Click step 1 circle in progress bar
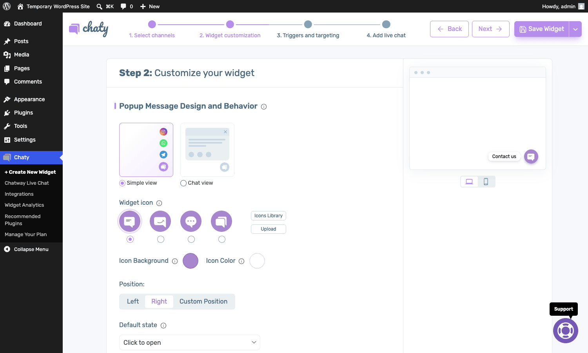This screenshot has height=353, width=588. click(152, 24)
